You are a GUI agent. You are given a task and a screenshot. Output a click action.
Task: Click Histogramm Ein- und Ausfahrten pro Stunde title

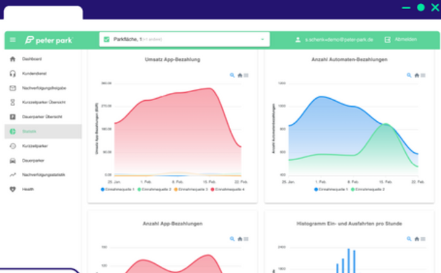[x=349, y=224]
